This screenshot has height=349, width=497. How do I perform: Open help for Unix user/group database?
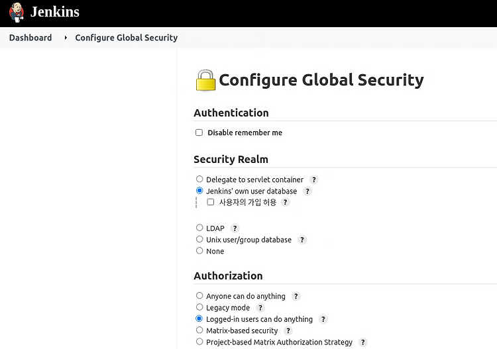coord(302,240)
